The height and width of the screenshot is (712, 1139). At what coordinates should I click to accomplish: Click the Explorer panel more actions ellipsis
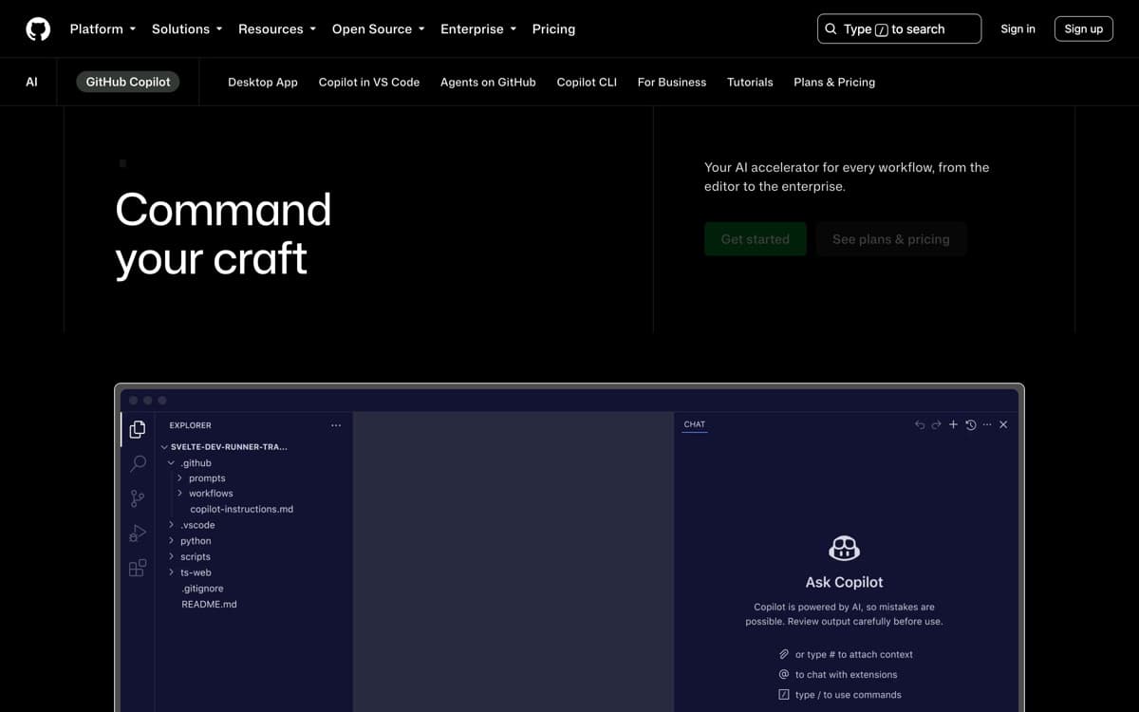tap(336, 425)
